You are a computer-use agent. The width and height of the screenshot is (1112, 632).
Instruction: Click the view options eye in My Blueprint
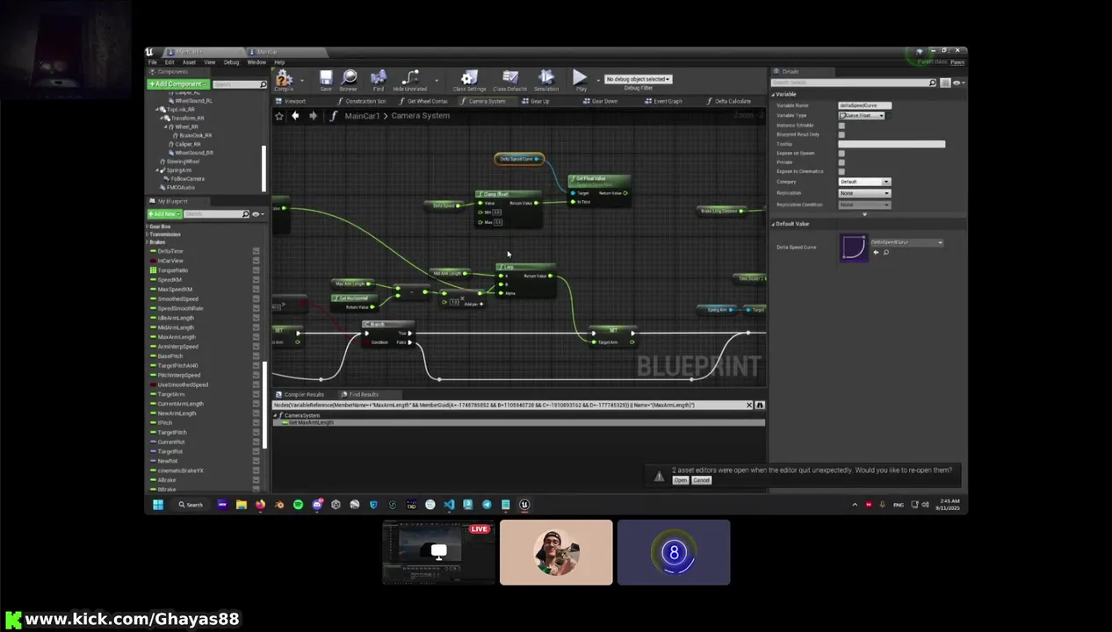tap(256, 214)
